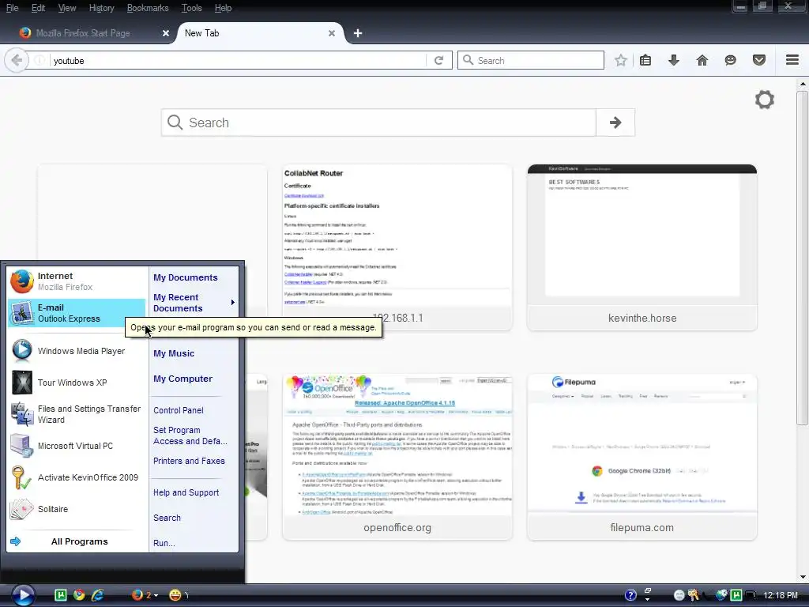
Task: Open My Computer from Start menu
Action: pos(182,379)
